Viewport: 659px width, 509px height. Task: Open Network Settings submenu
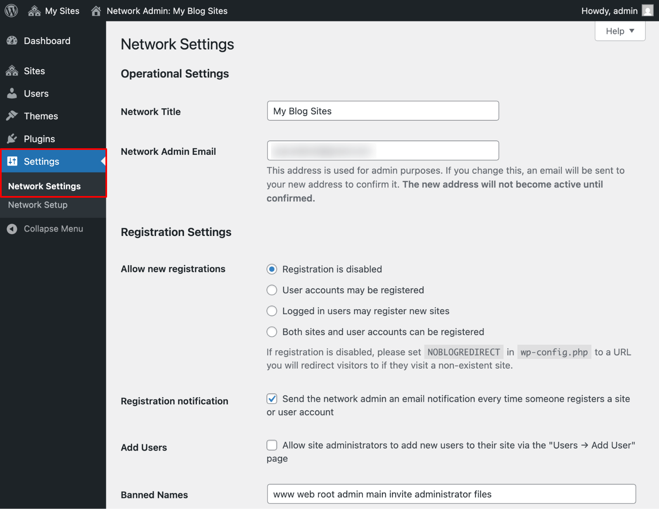44,186
